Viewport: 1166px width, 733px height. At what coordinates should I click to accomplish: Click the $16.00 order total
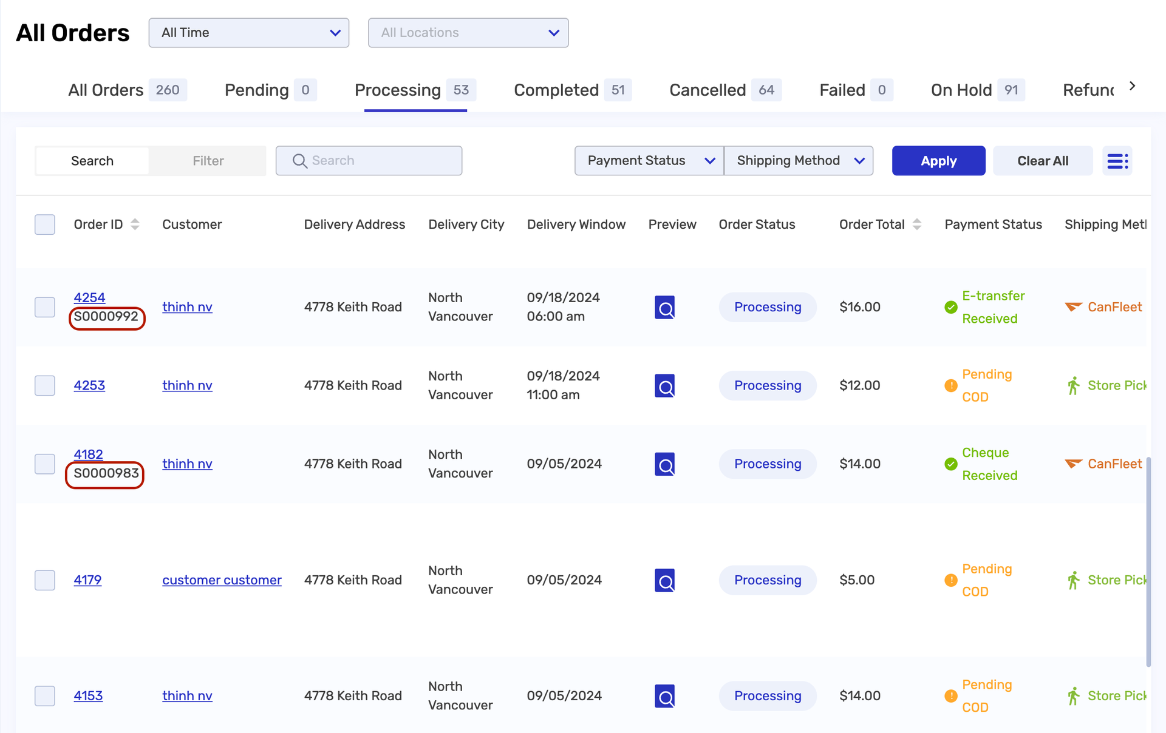coord(860,307)
